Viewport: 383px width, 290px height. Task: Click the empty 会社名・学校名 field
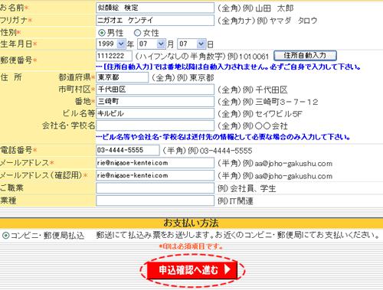[155, 125]
